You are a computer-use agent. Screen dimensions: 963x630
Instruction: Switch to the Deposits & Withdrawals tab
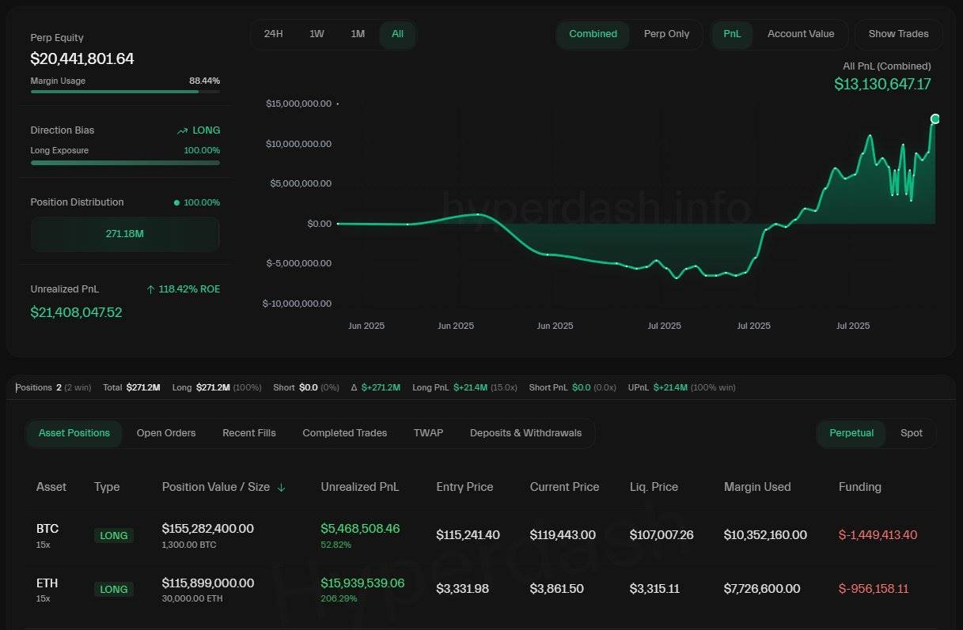(525, 433)
